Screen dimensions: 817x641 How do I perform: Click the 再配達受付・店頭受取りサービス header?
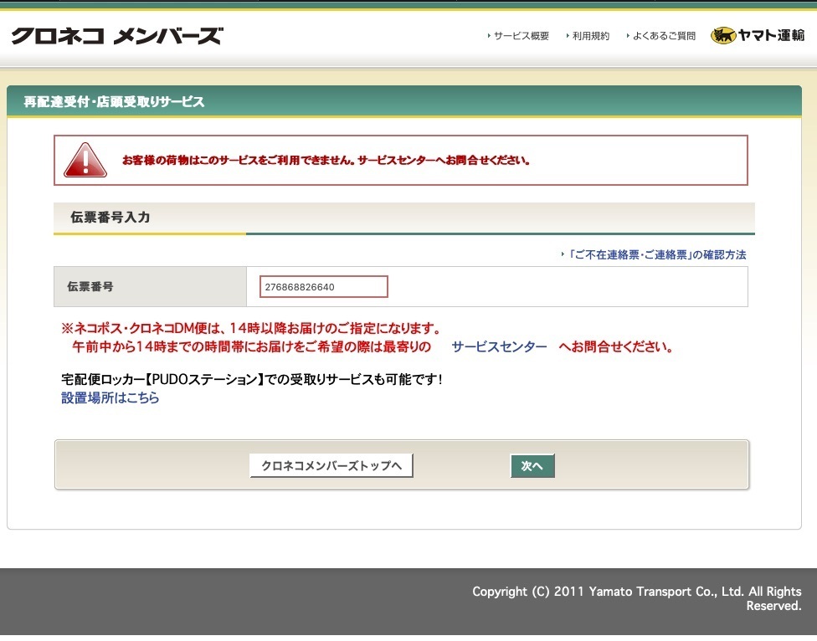114,101
